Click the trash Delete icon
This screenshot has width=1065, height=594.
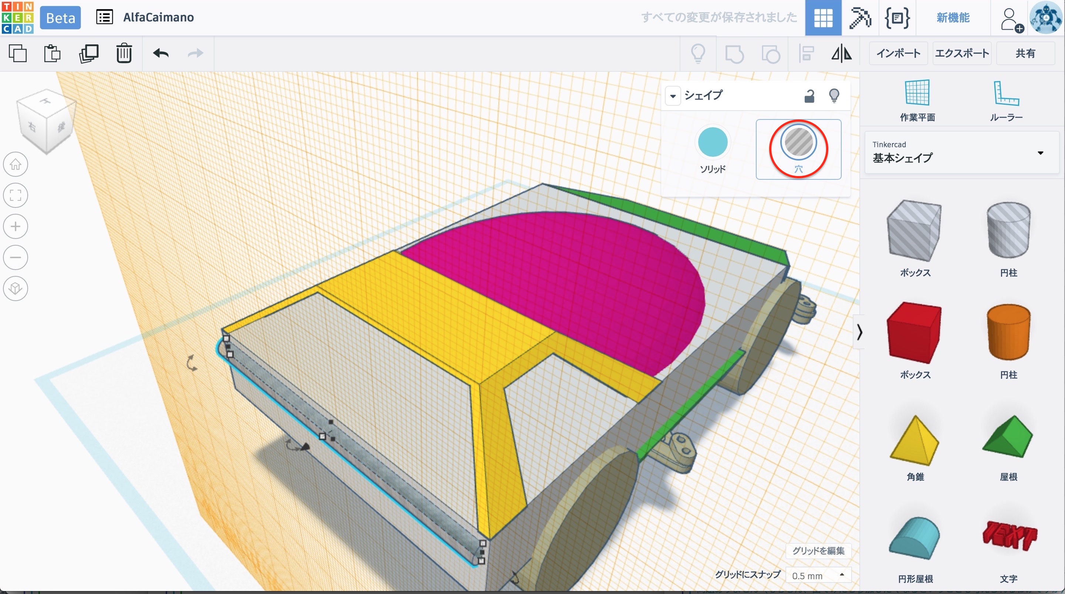click(124, 53)
